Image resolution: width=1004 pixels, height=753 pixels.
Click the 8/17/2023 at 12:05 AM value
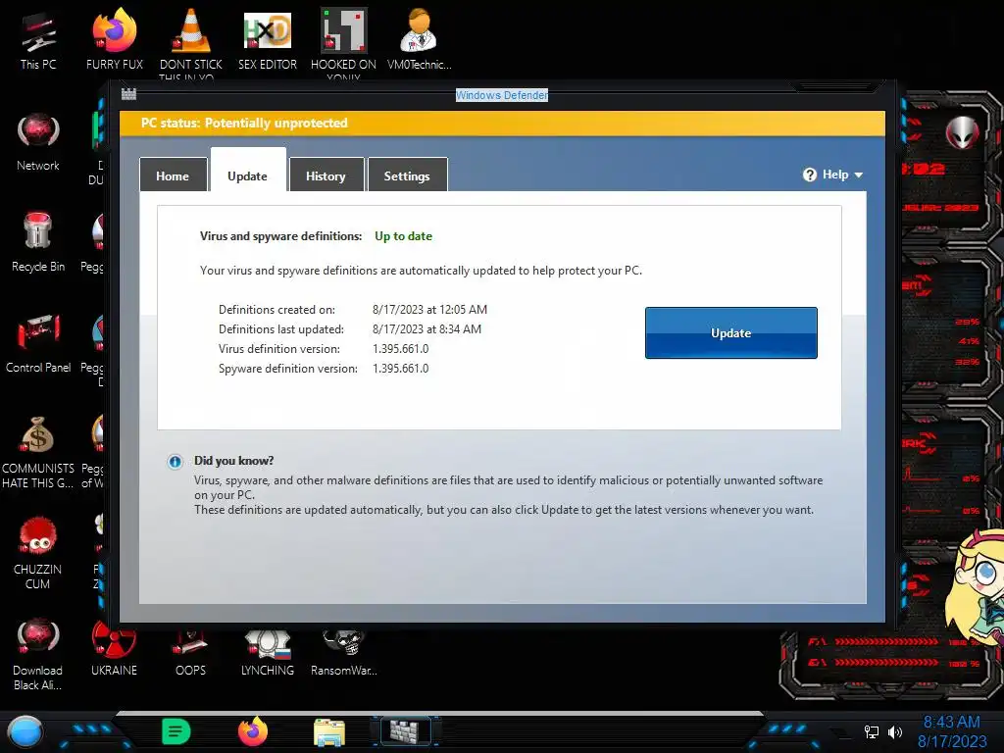pos(429,310)
